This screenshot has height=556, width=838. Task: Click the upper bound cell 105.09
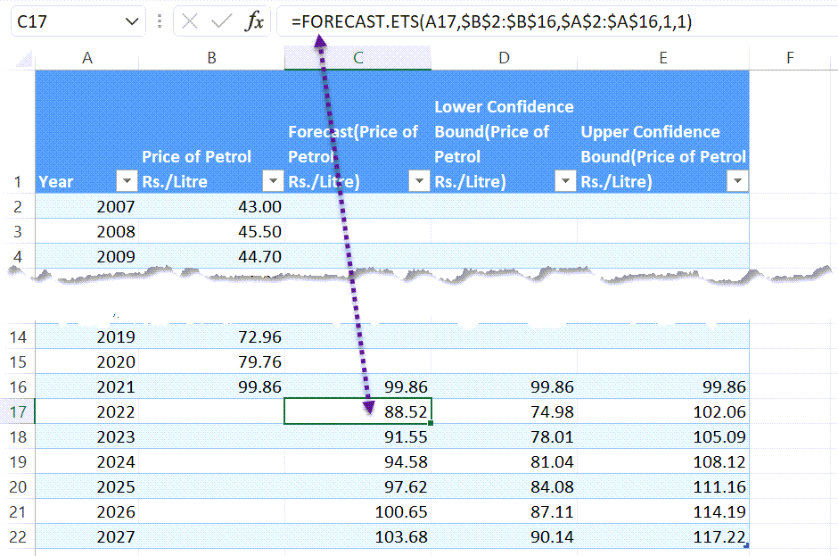663,436
